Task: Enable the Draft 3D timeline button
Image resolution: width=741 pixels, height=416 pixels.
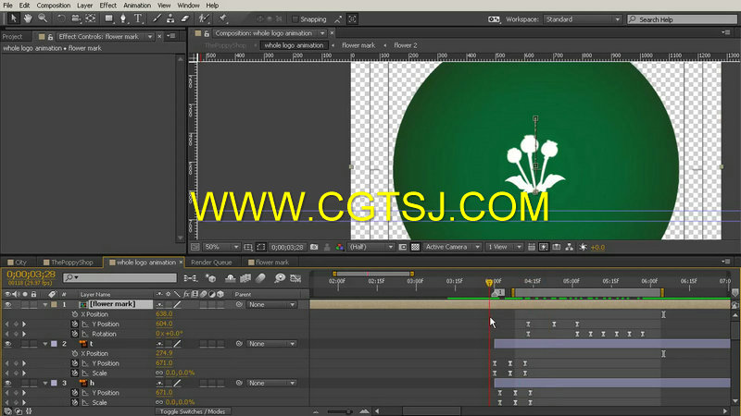Action: 211,278
